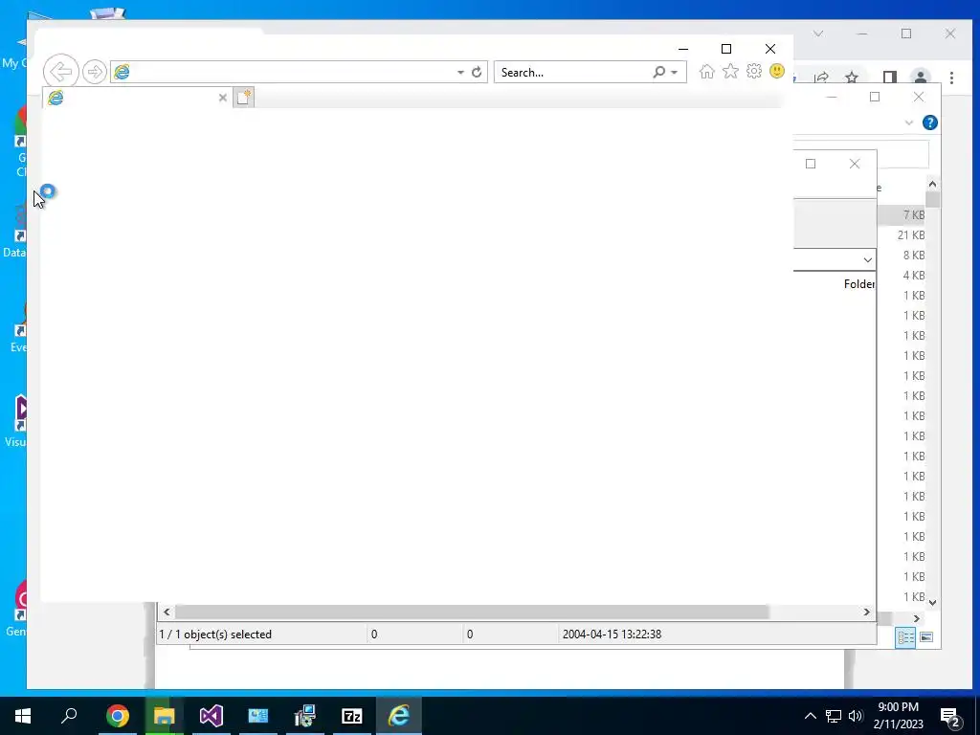This screenshot has width=980, height=735.
Task: Switch File Explorer to large icons view
Action: click(926, 637)
